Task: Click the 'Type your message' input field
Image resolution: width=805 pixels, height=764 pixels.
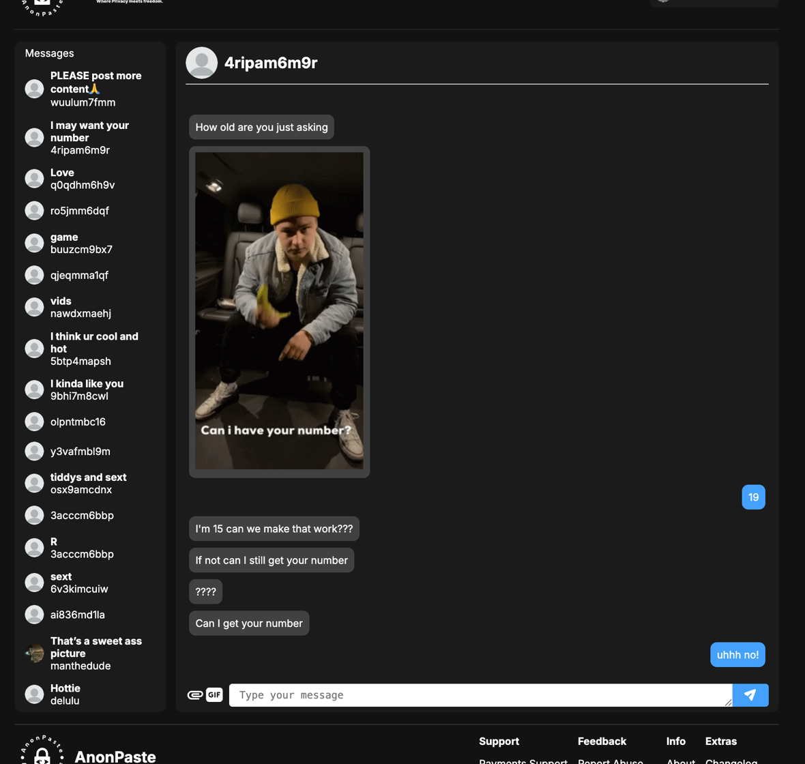Action: (x=478, y=694)
